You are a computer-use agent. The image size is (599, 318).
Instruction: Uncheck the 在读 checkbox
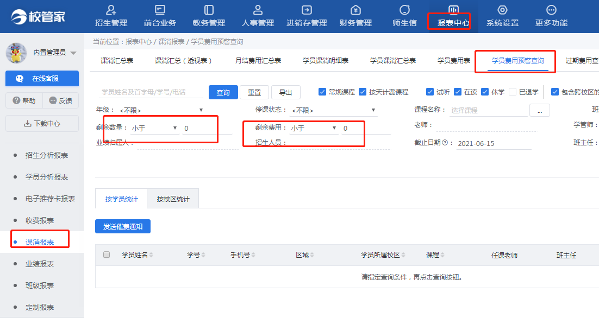[457, 92]
